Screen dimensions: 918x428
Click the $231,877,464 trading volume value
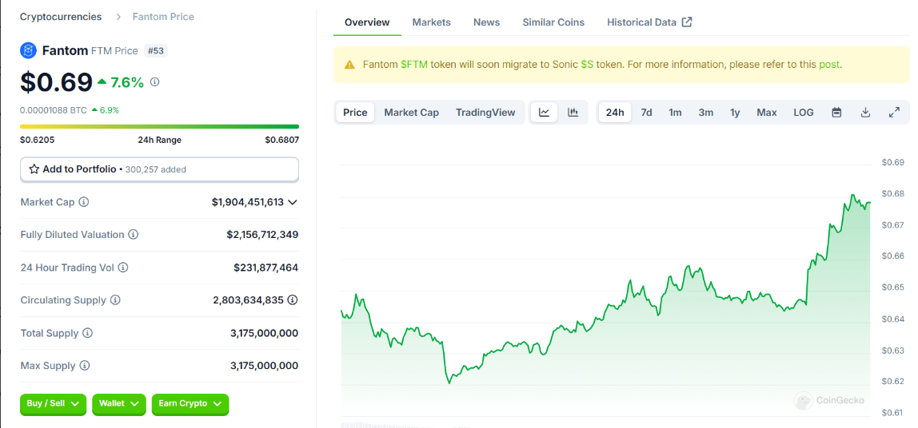[x=265, y=267]
